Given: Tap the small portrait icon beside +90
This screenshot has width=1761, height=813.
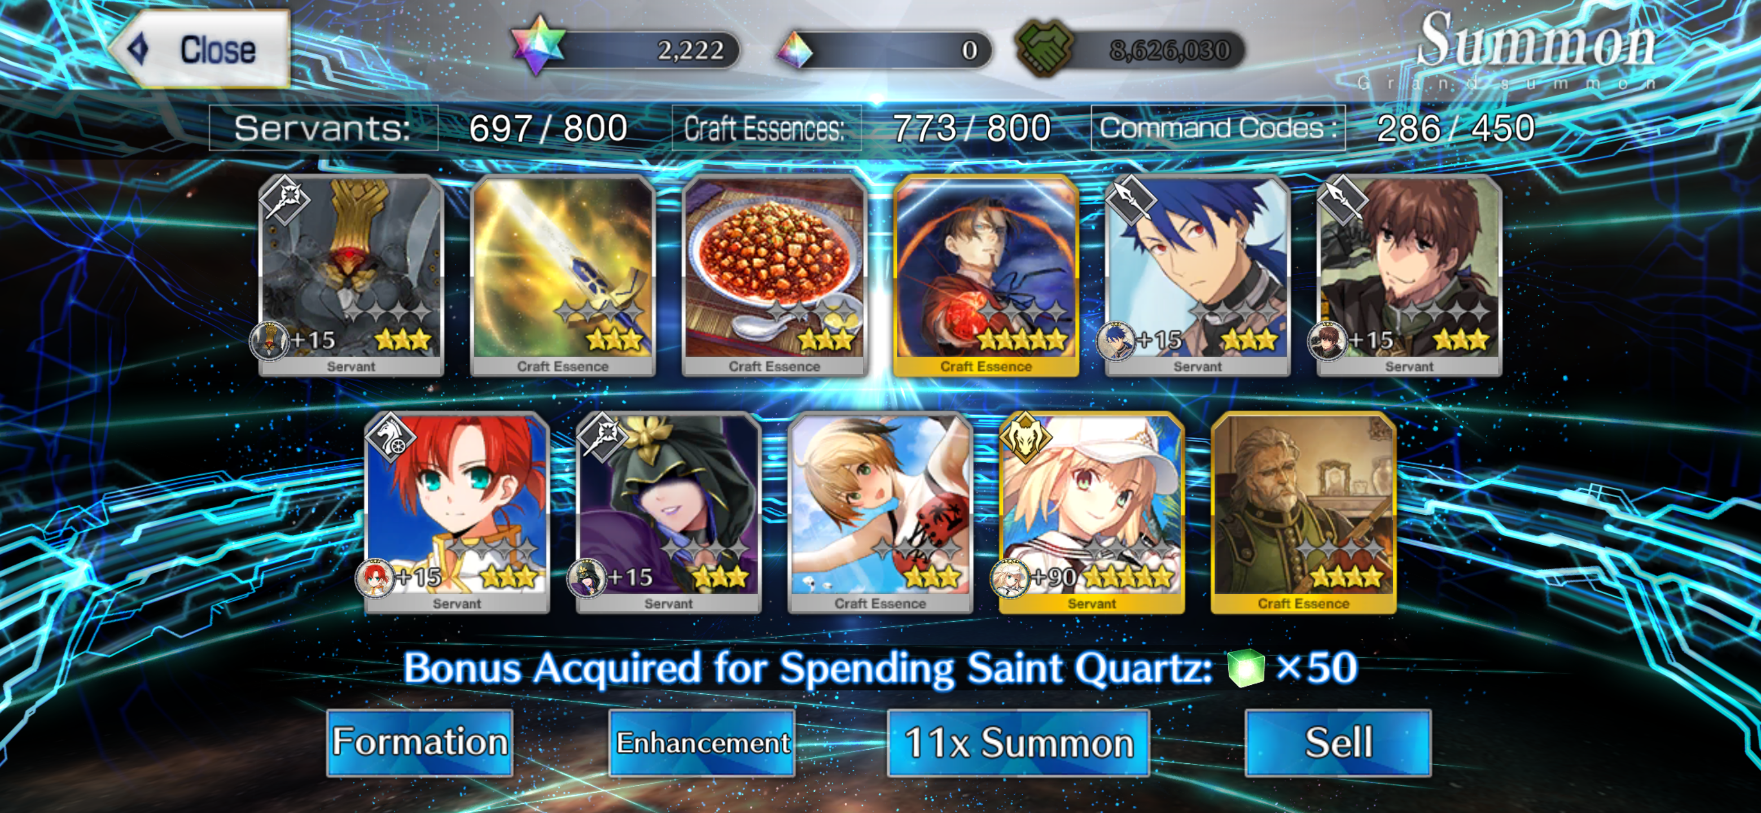Looking at the screenshot, I should point(1009,579).
